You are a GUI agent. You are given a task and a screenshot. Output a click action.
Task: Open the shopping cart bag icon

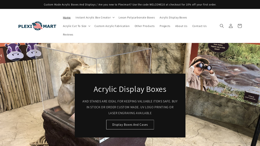pyautogui.click(x=240, y=26)
